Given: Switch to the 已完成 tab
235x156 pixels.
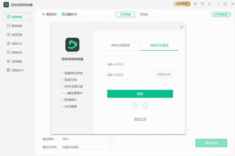Looking at the screenshot, I should [x=144, y=14].
